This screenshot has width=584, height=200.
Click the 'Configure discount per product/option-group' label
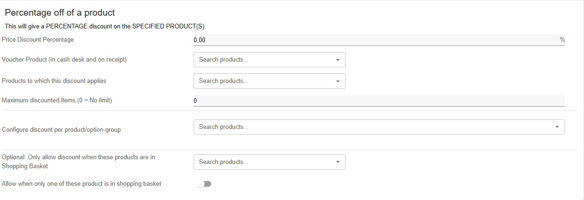point(61,129)
